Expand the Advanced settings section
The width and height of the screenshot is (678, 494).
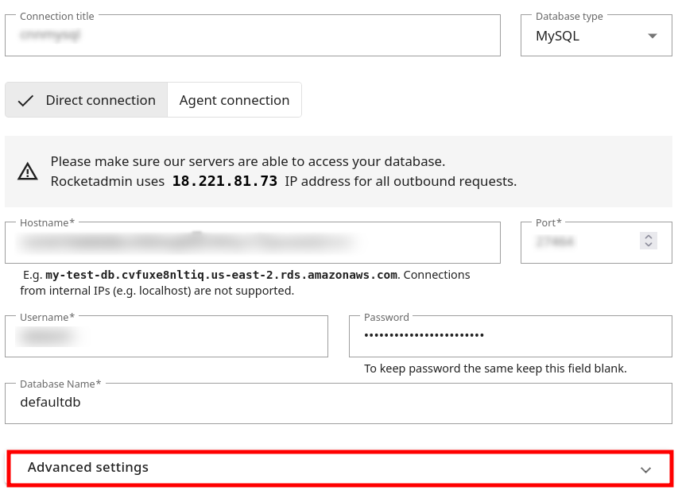click(x=339, y=468)
